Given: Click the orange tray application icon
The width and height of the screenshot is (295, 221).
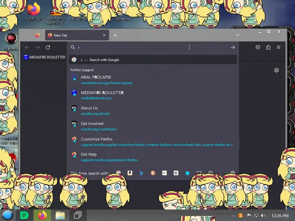Looking at the screenshot, I should tap(241, 216).
